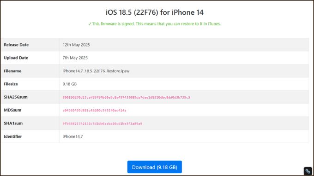Click the filename iPhone14,7_18.5_22F76_Restore.ipsw
Viewport: 314px width, 176px height.
tap(96, 71)
